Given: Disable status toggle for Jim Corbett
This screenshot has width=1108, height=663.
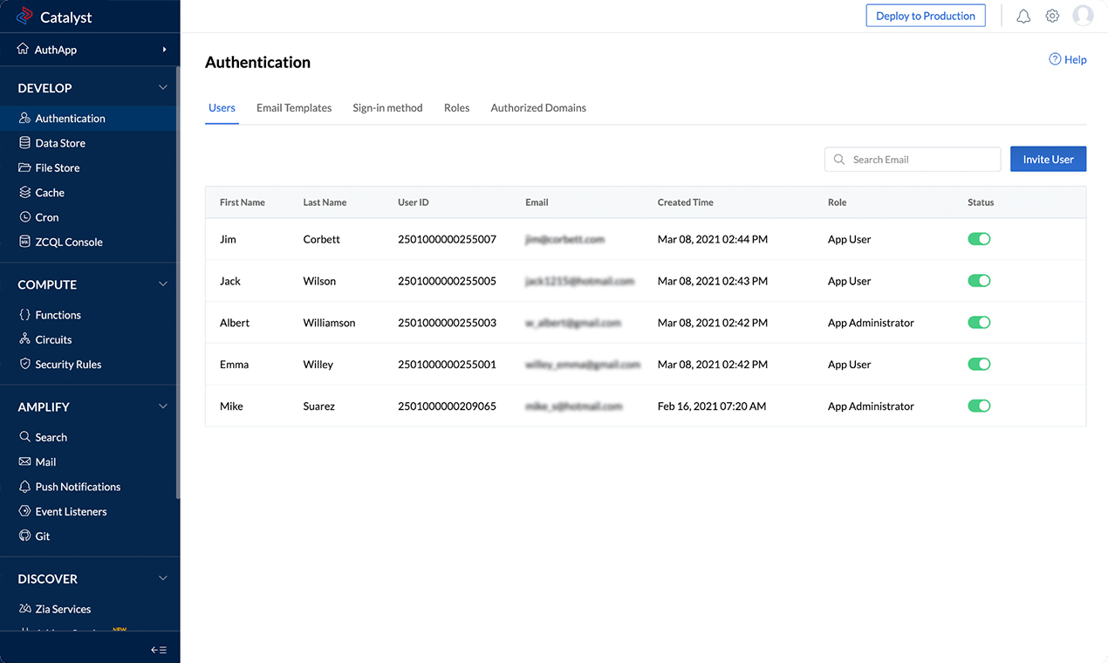Looking at the screenshot, I should 979,238.
